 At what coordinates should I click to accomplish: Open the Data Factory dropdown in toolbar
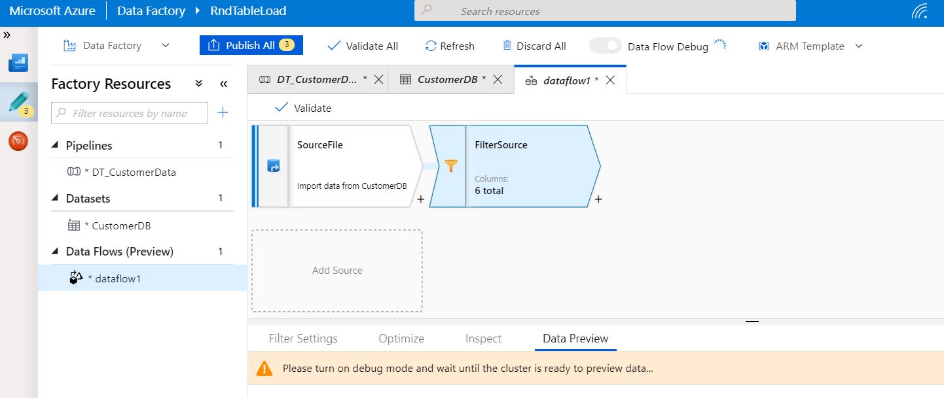click(117, 46)
